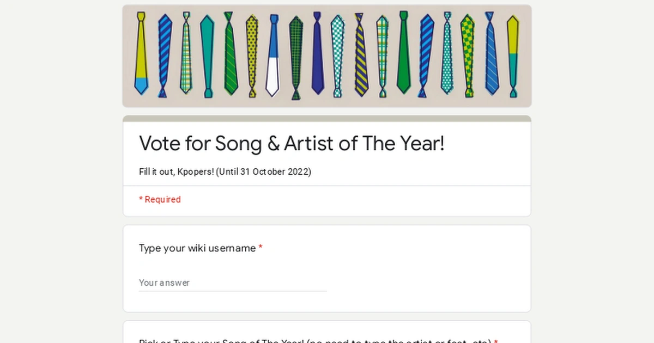Click the tie-patterned header banner image

327,56
